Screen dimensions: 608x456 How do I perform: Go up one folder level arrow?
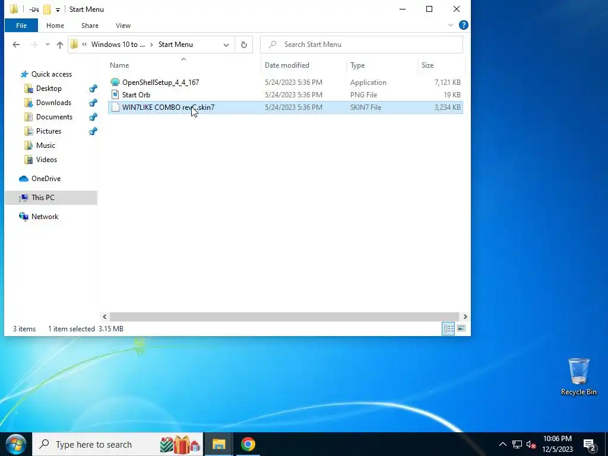[60, 45]
